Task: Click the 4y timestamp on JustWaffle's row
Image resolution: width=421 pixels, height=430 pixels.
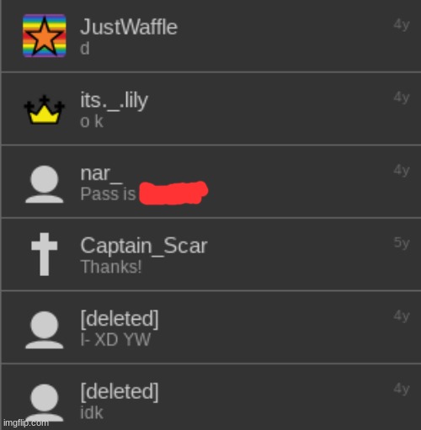Action: click(x=402, y=24)
